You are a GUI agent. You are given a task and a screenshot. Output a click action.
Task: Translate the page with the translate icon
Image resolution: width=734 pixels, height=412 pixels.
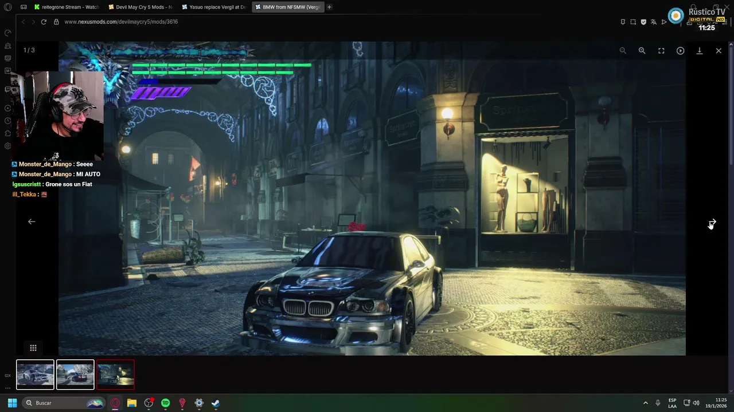654,22
